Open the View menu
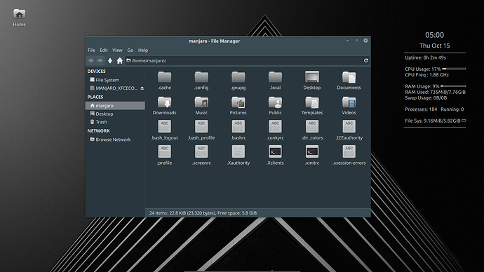Image resolution: width=484 pixels, height=272 pixels. (x=117, y=50)
